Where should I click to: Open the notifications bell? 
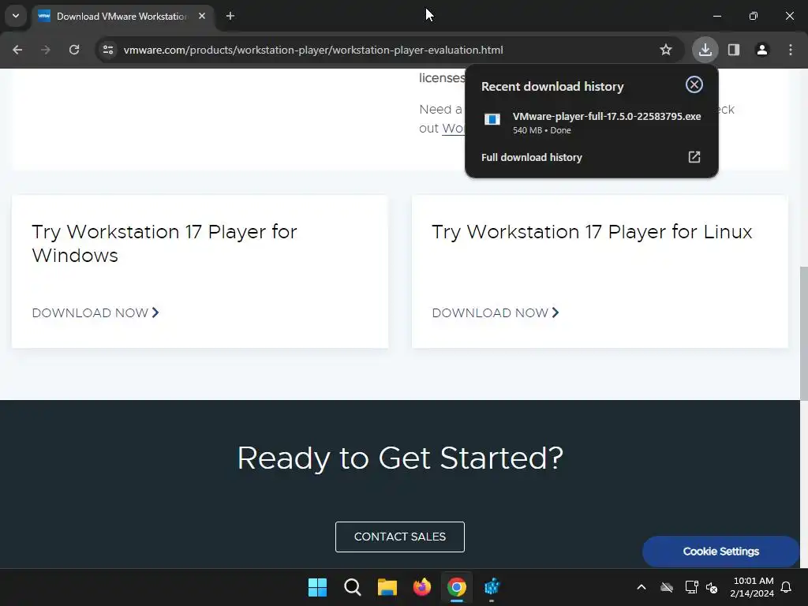click(x=787, y=587)
